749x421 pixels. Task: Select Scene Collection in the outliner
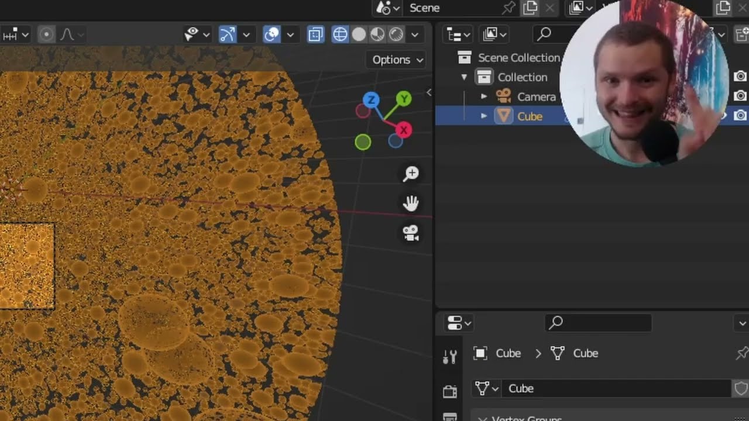pos(519,57)
